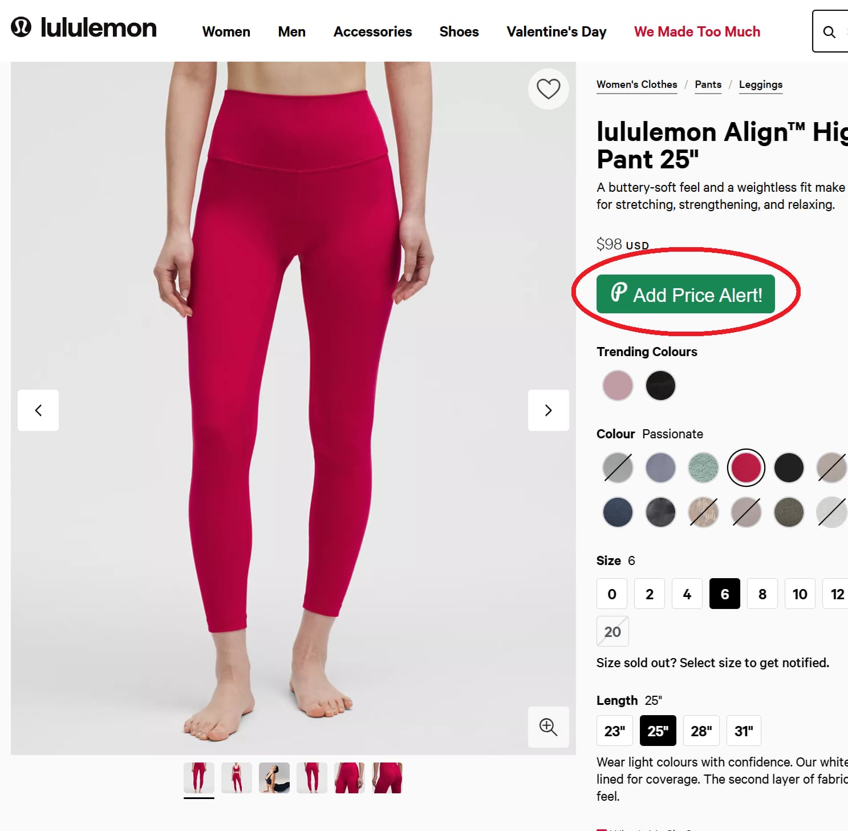Open the Women navigation menu
Viewport: 848px width, 831px height.
coord(226,32)
